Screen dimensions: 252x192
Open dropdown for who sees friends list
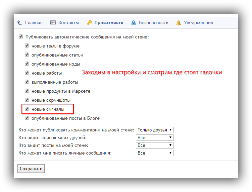(x=155, y=138)
